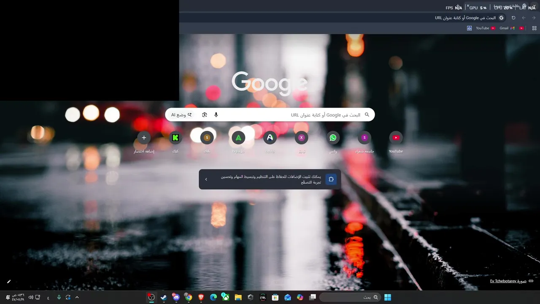The image size is (540, 304).
Task: Open the YouTube text bookmark
Action: (486, 28)
